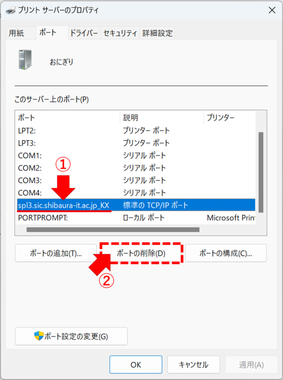283x380 pixels.
Task: Click the 説明 column header
Action: click(x=162, y=118)
